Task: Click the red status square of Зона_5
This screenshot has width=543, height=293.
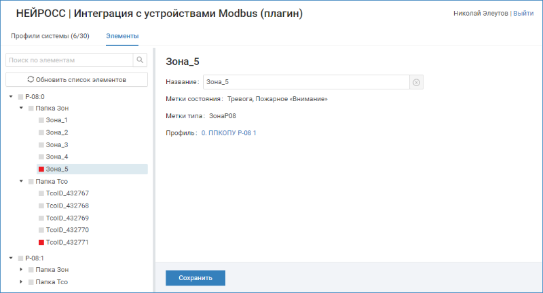Action: (41, 169)
